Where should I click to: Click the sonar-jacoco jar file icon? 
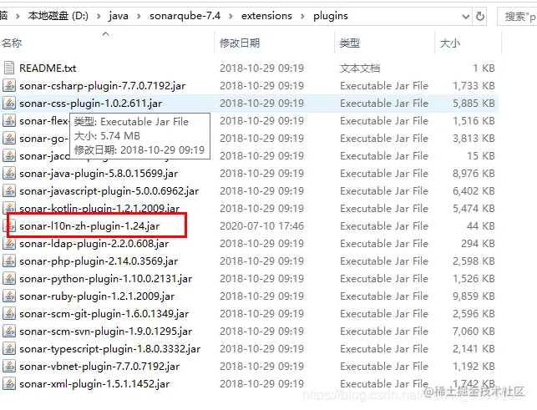point(9,156)
